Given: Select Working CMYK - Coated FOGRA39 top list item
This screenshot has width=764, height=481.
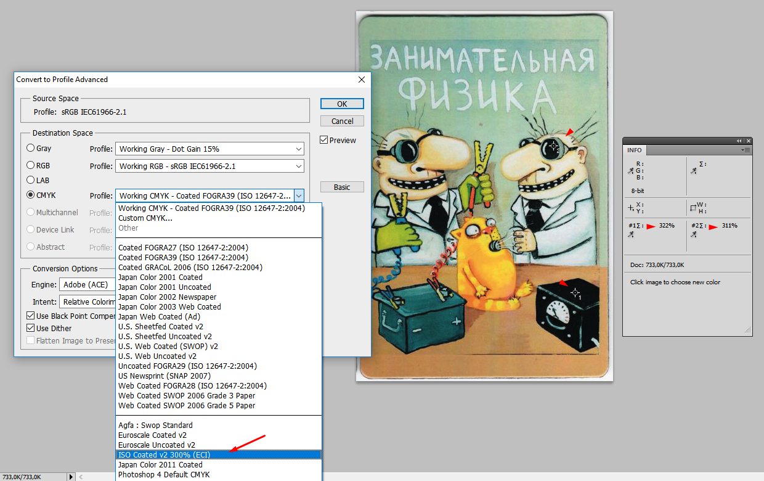Looking at the screenshot, I should coord(219,208).
